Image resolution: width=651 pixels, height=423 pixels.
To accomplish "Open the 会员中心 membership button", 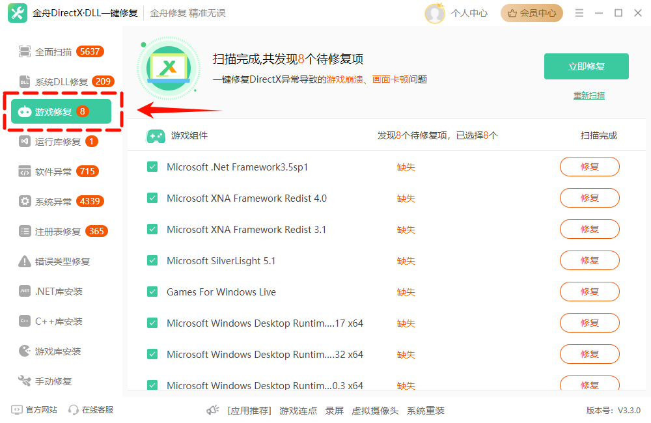I will [531, 13].
